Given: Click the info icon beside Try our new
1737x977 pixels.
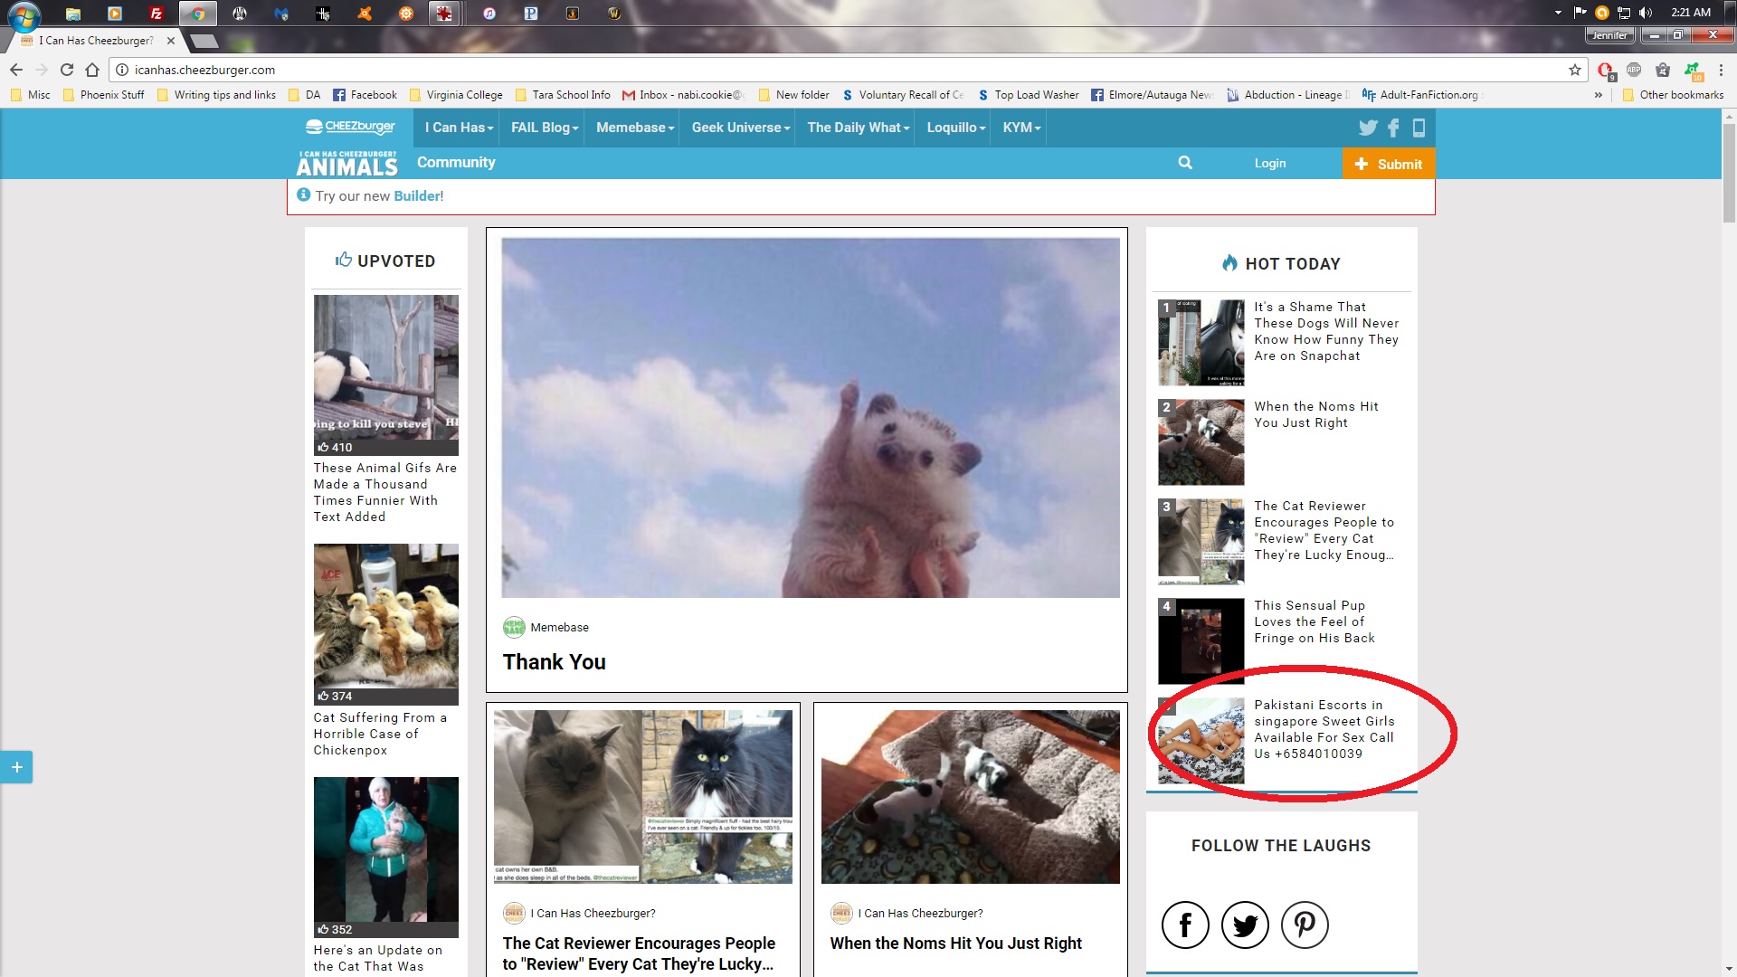Looking at the screenshot, I should coord(303,194).
